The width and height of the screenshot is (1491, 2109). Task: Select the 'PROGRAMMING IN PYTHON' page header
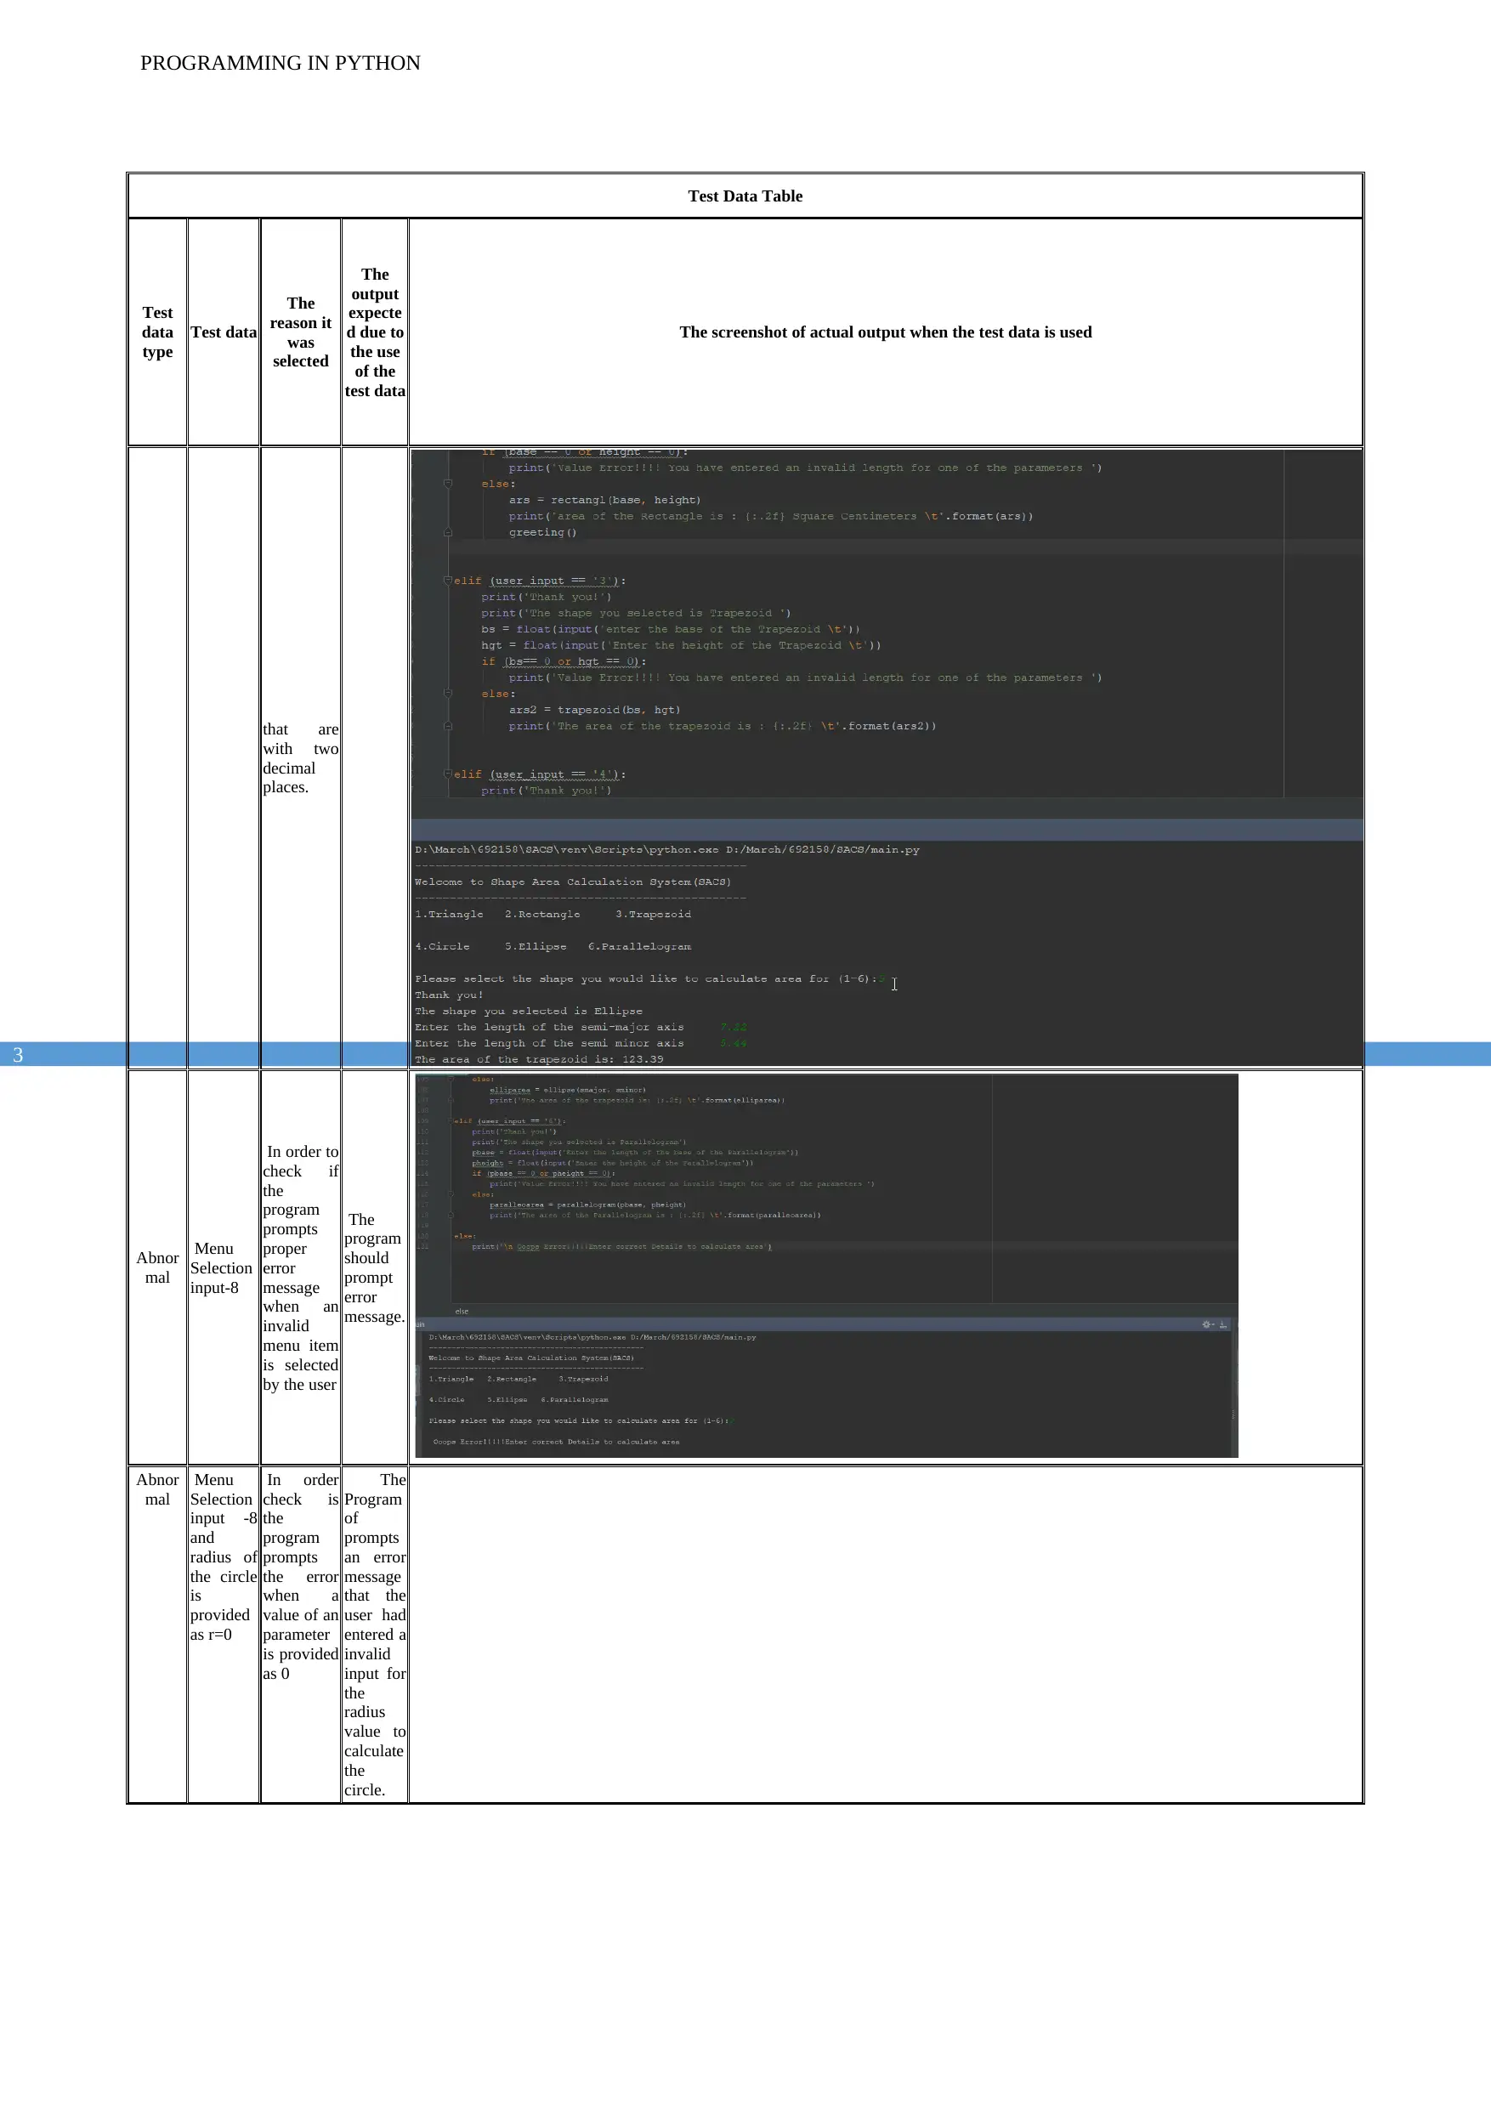pos(281,62)
